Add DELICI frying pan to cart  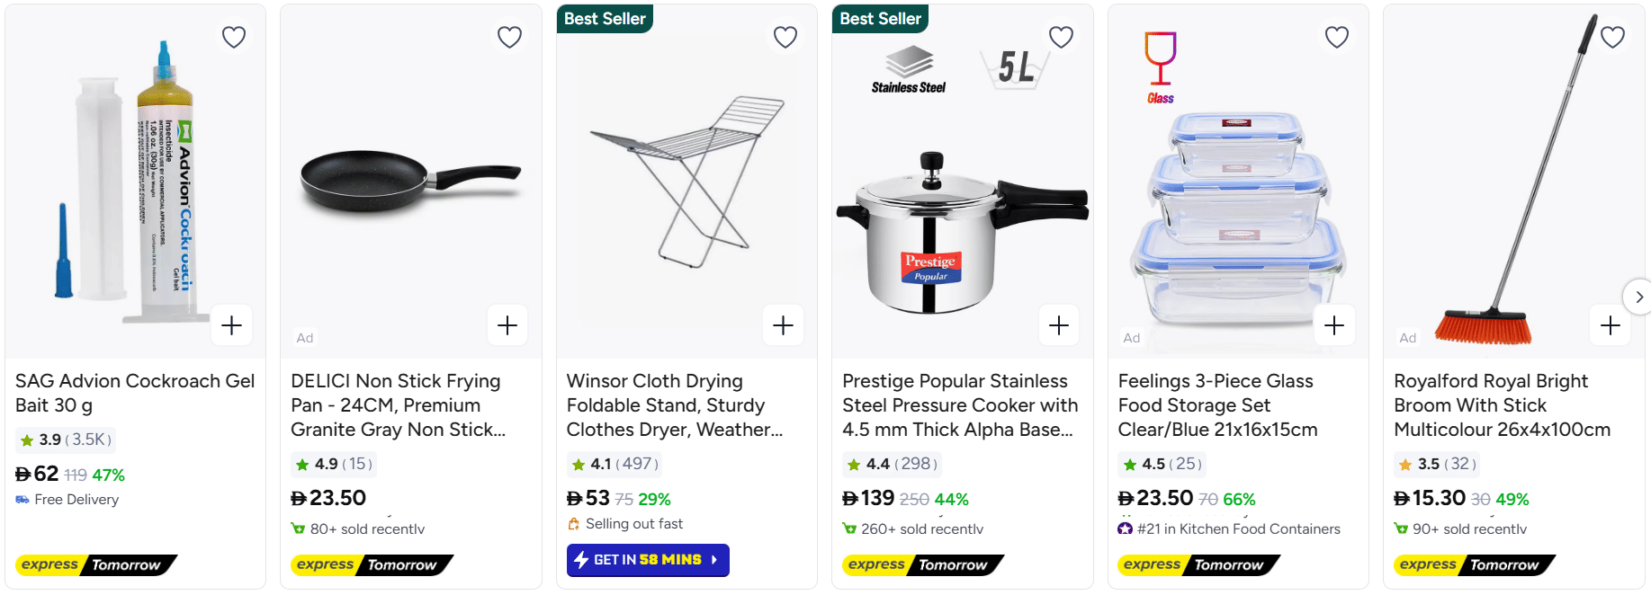(507, 325)
